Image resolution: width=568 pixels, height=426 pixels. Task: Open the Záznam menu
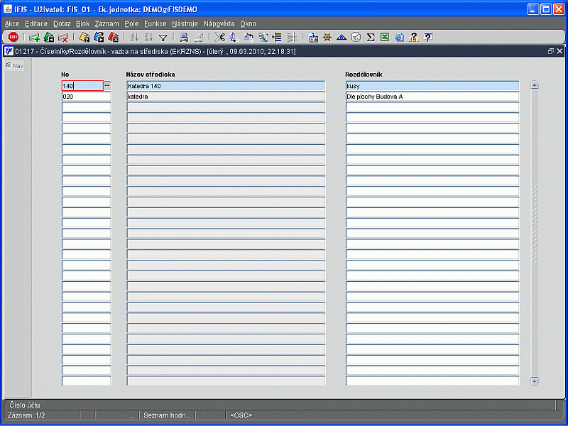(x=106, y=23)
